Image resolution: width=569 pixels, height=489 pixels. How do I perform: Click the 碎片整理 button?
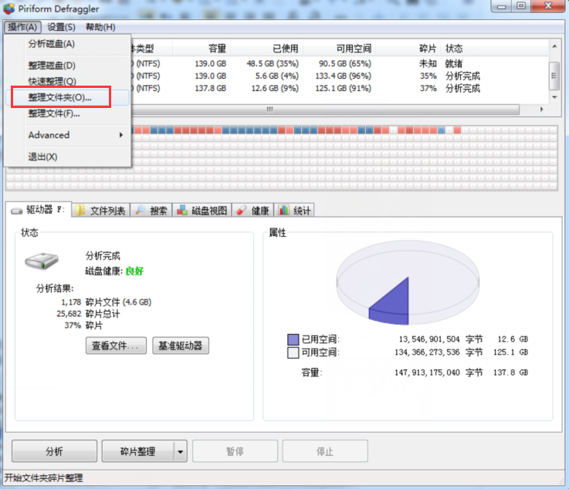pos(137,451)
